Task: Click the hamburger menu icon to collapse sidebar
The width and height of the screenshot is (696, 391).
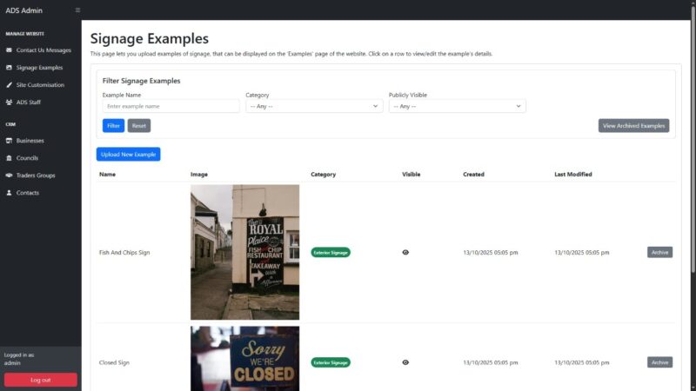Action: point(77,10)
